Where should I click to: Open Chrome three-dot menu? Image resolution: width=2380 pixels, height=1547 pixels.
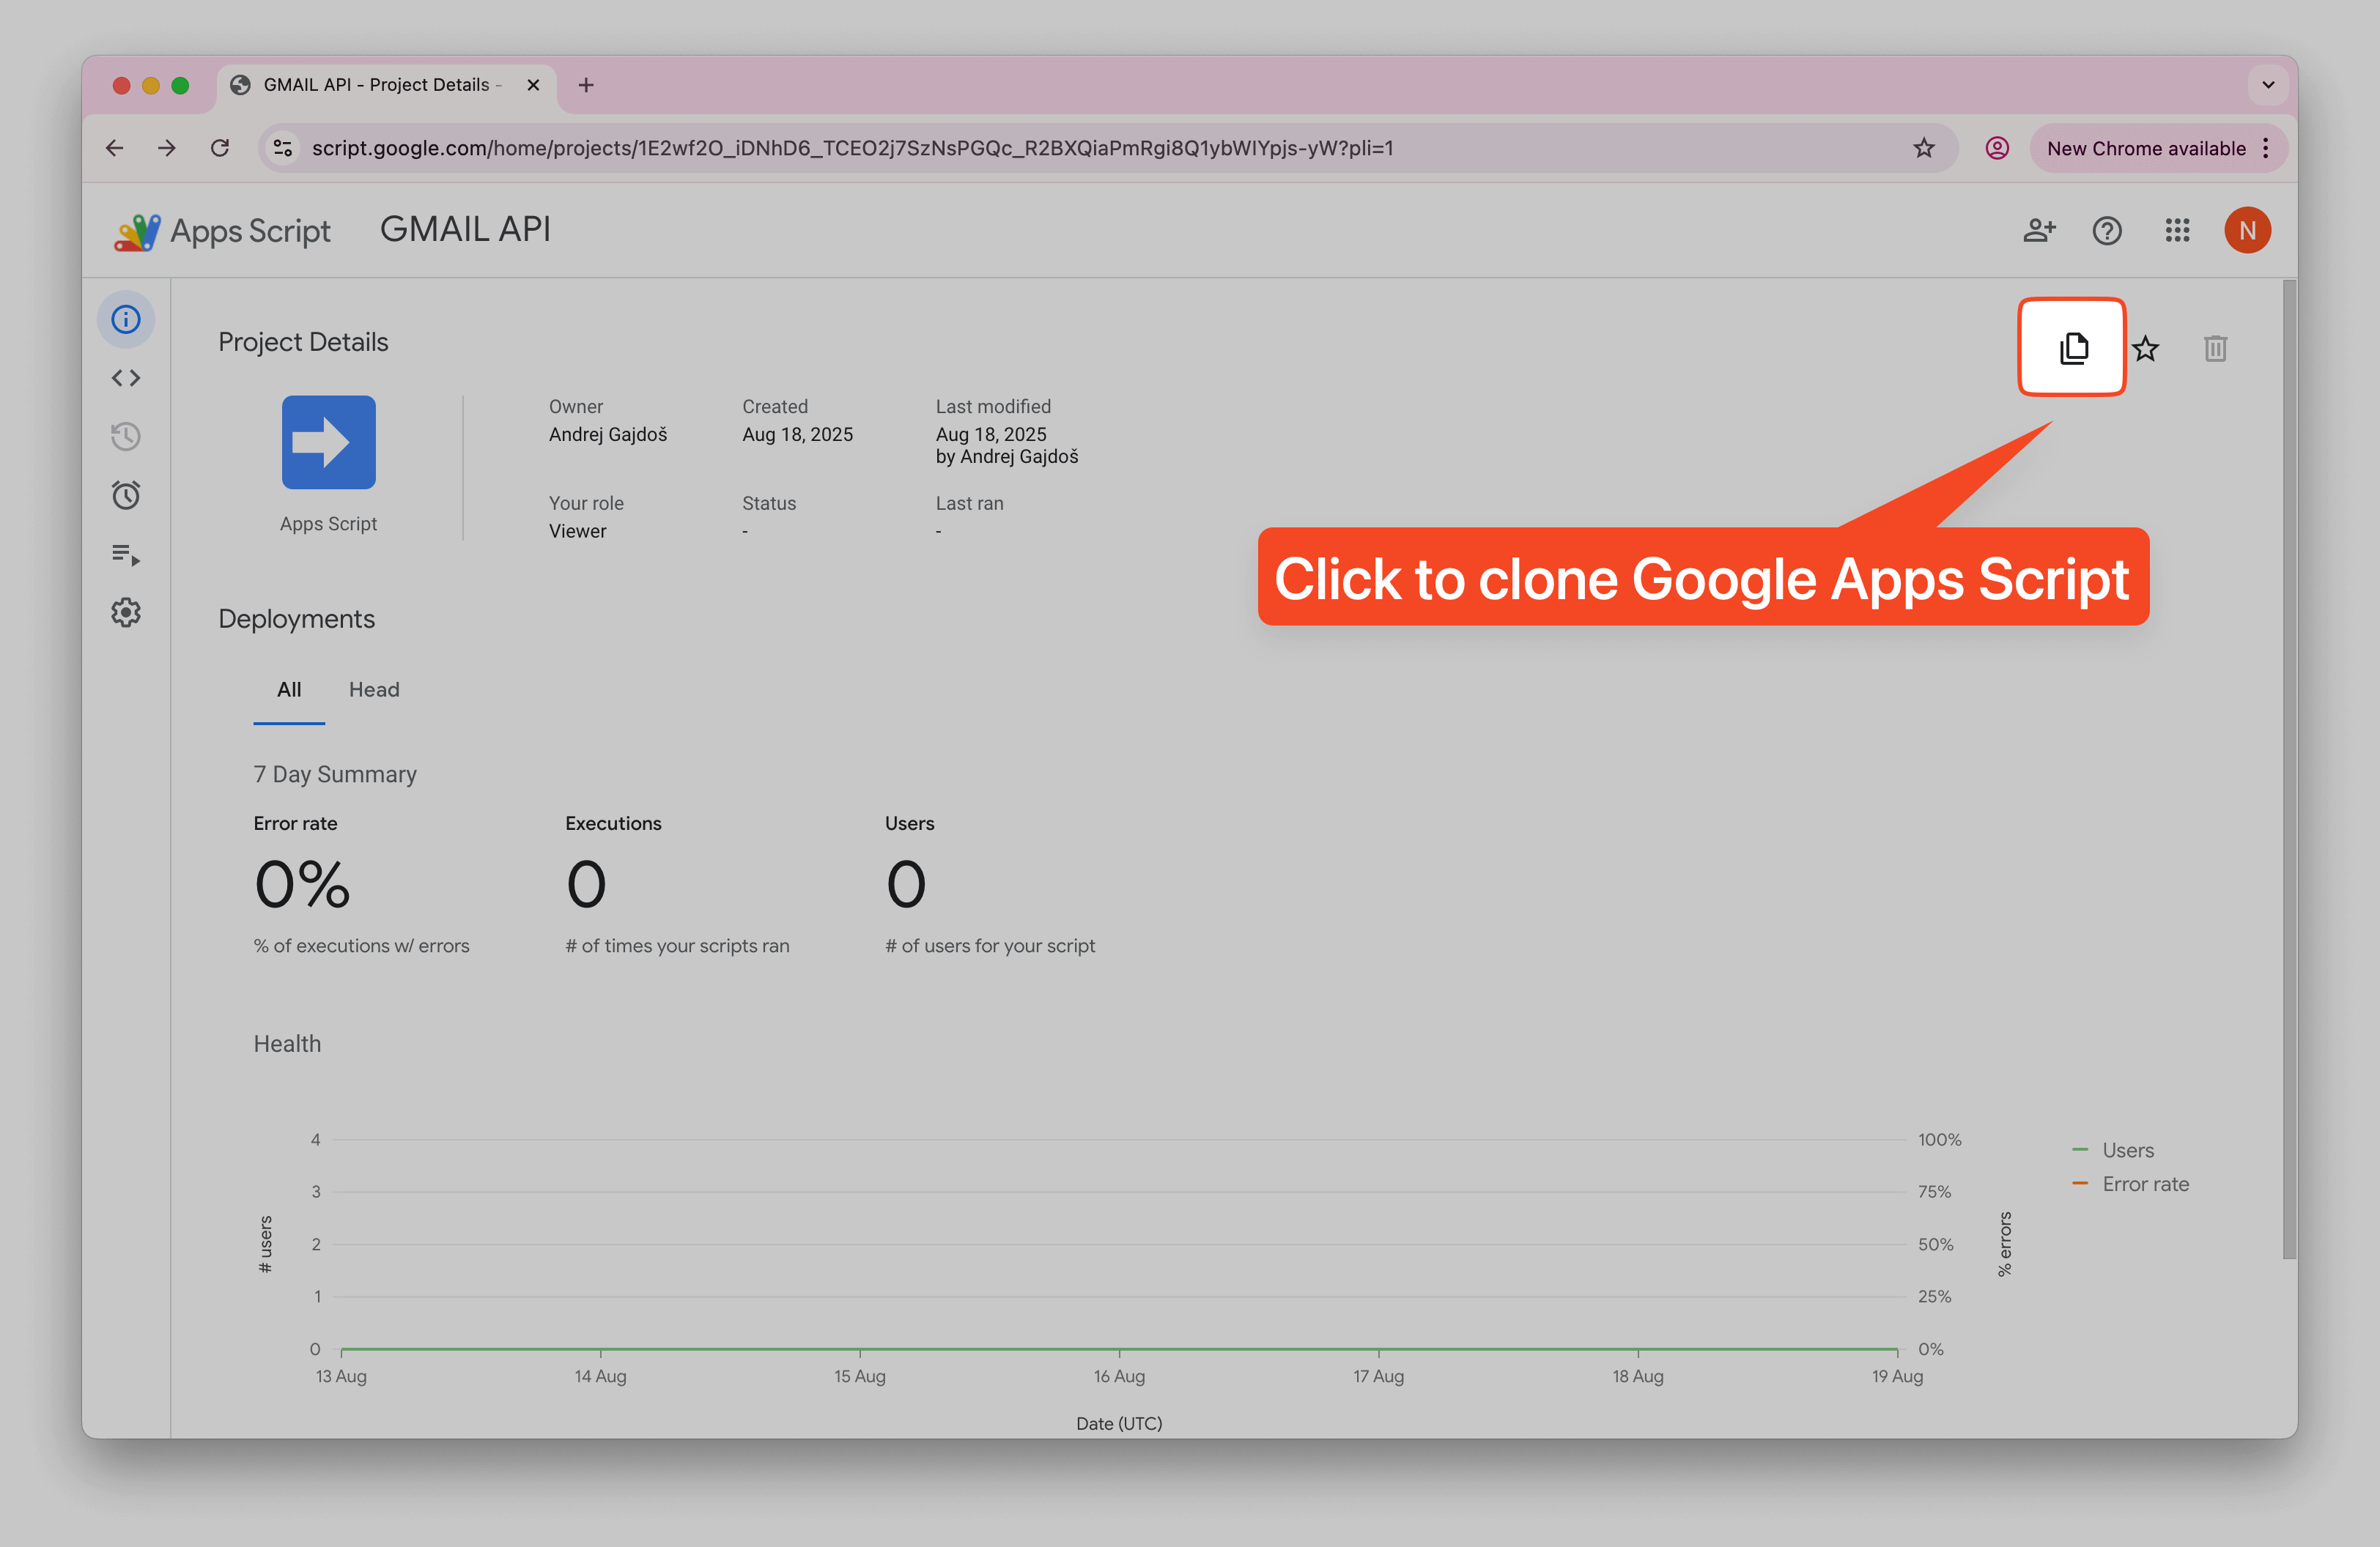point(2266,148)
